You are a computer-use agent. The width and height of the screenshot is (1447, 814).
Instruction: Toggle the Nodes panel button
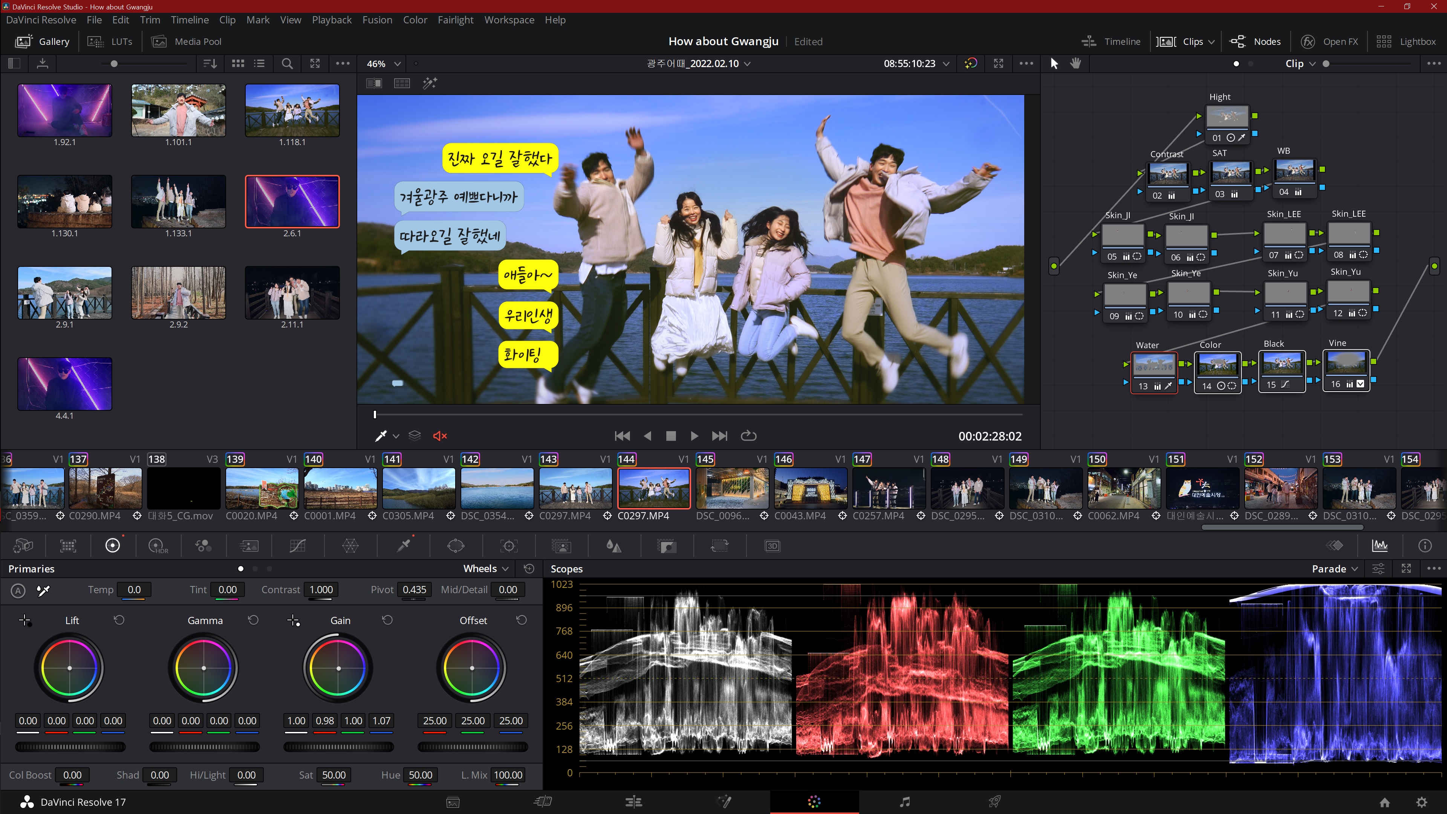(1255, 41)
